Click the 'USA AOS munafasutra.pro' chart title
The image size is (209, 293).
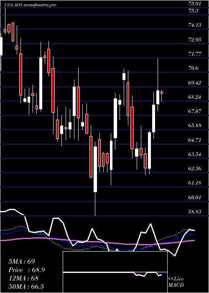(30, 5)
